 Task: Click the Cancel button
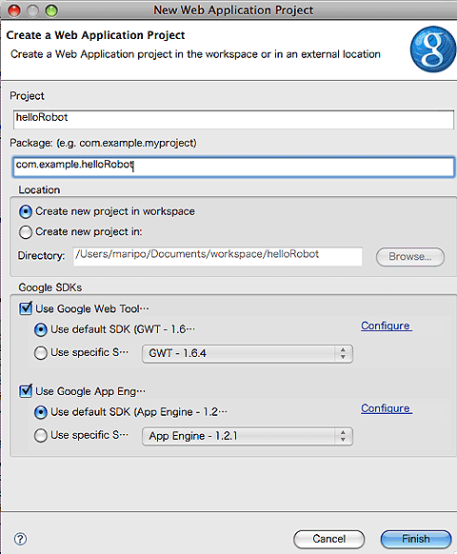(328, 539)
